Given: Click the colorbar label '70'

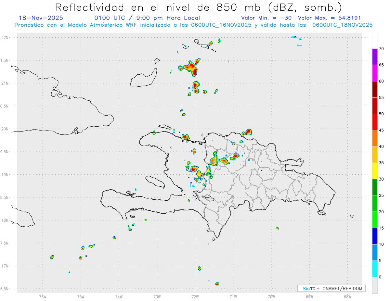Looking at the screenshot, I should [382, 49].
